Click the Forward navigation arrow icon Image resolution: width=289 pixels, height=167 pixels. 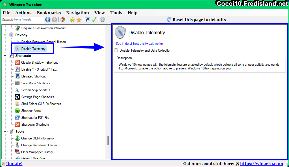(54, 20)
